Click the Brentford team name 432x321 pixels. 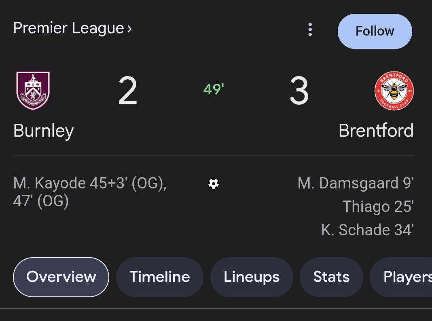376,131
